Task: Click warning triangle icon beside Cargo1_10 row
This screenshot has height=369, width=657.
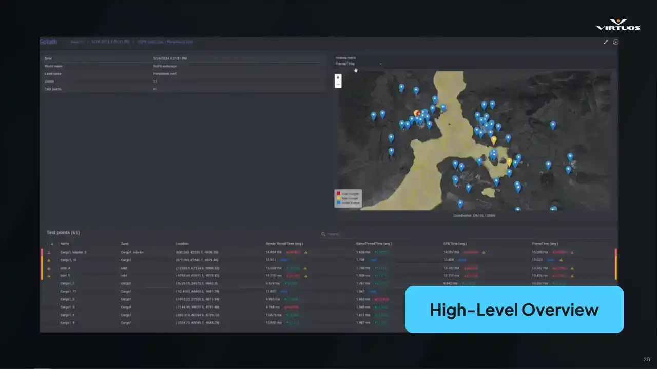Action: coord(49,260)
